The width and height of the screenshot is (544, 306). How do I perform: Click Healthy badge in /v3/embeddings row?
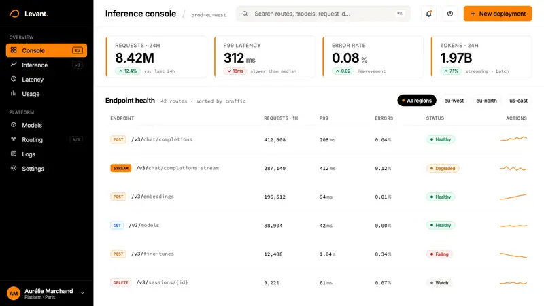point(441,197)
